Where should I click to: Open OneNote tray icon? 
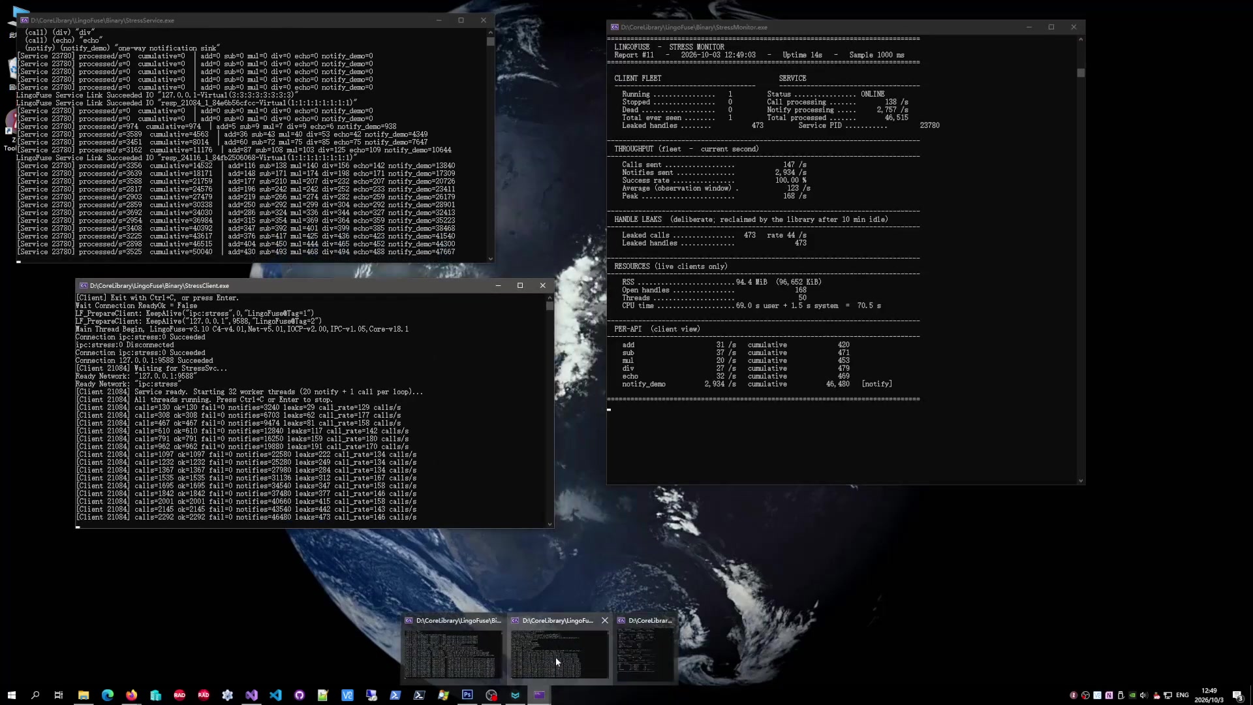(x=1109, y=695)
